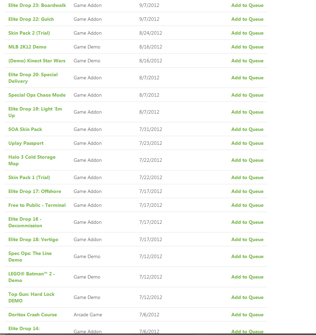Image resolution: width=316 pixels, height=335 pixels.
Task: Add MLB 2K12 Demo to queue
Action: [247, 47]
